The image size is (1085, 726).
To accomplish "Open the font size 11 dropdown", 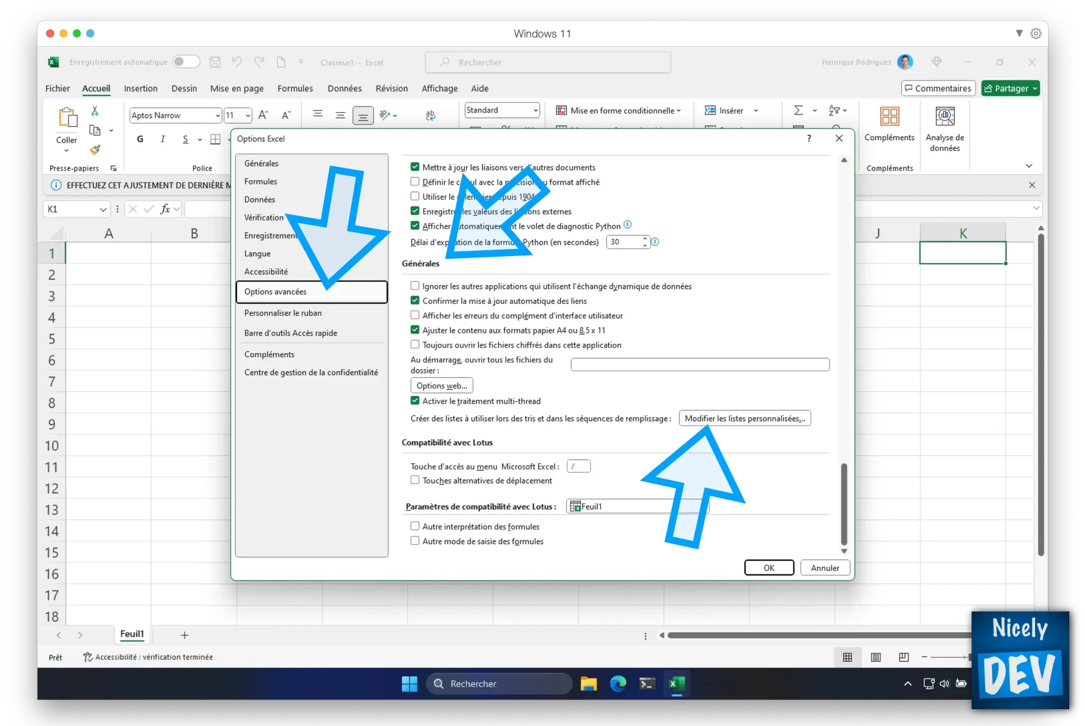I will pyautogui.click(x=248, y=115).
